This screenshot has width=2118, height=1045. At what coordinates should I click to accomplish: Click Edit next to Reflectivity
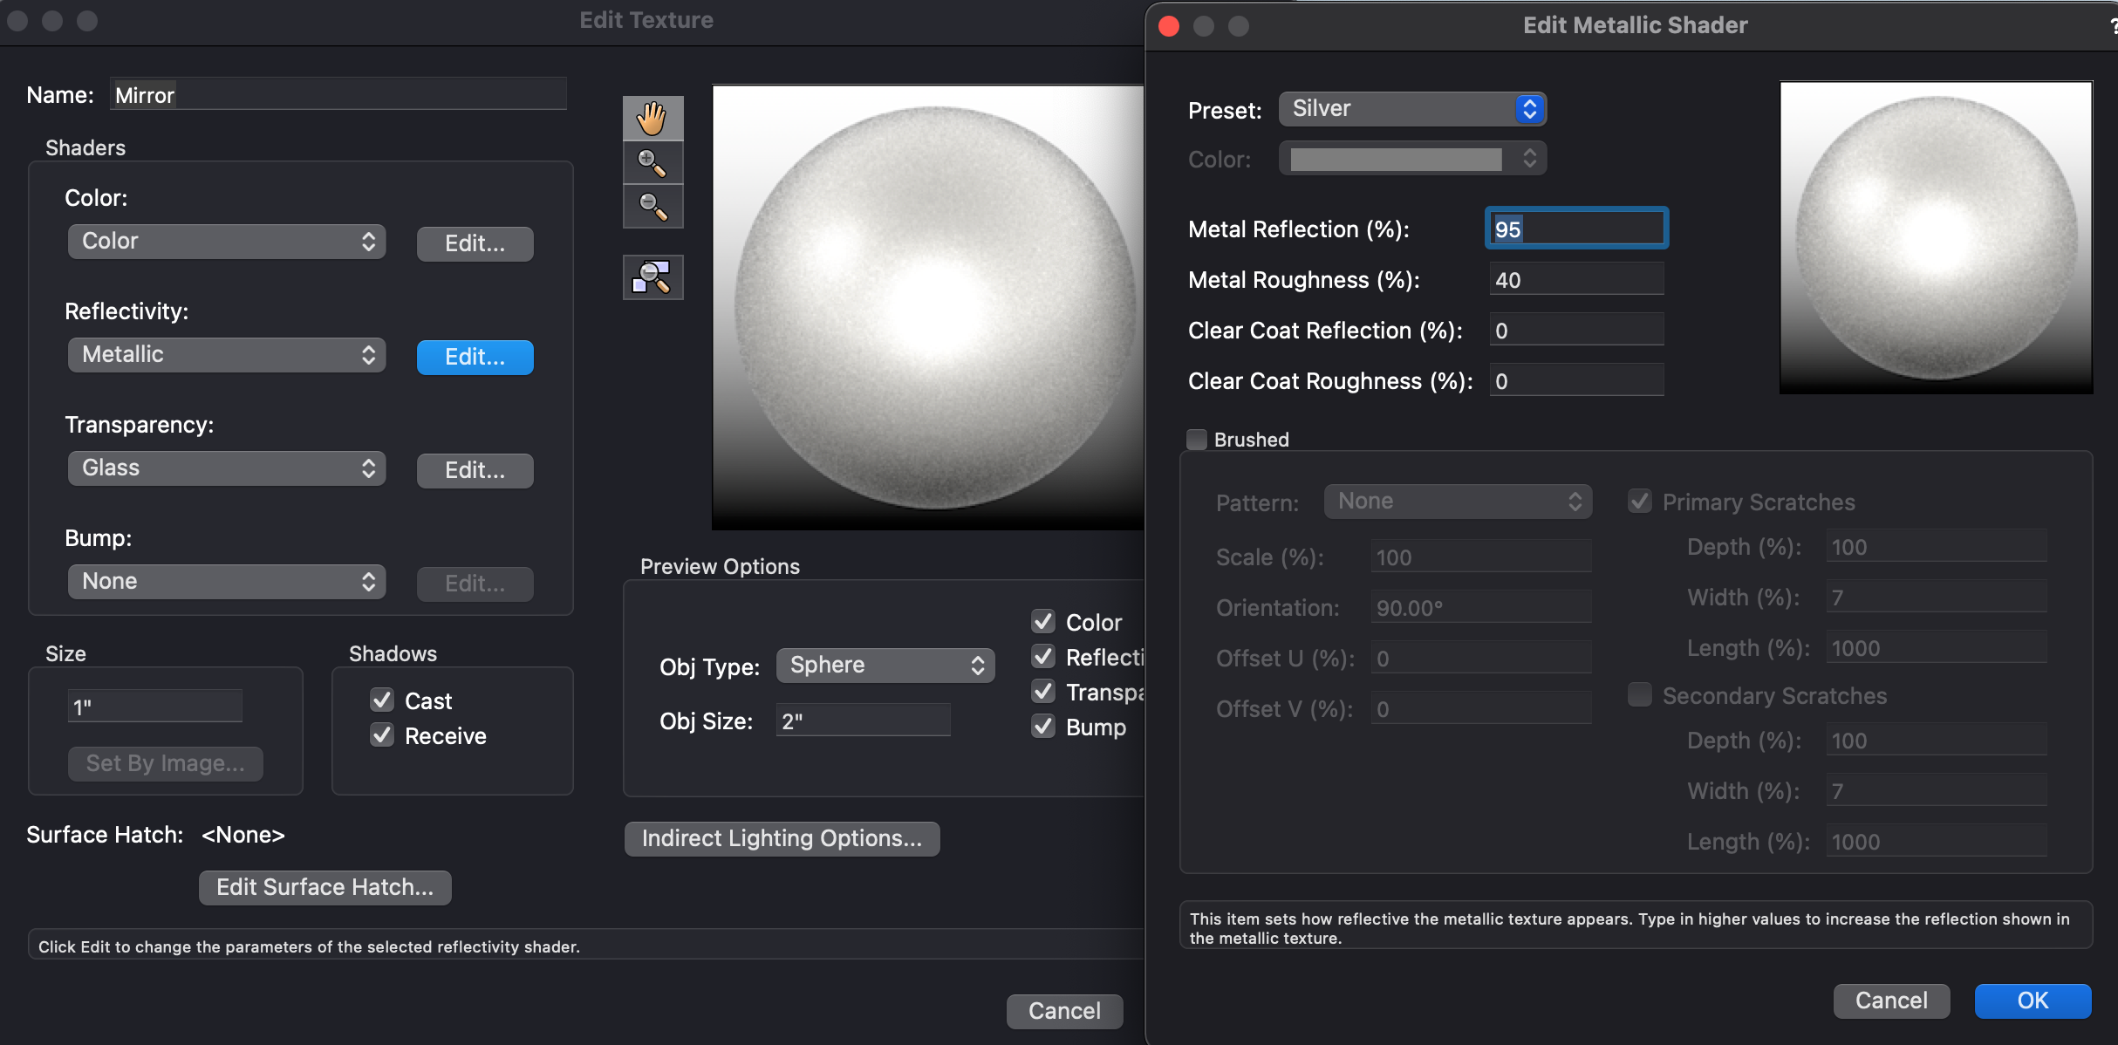tap(475, 357)
